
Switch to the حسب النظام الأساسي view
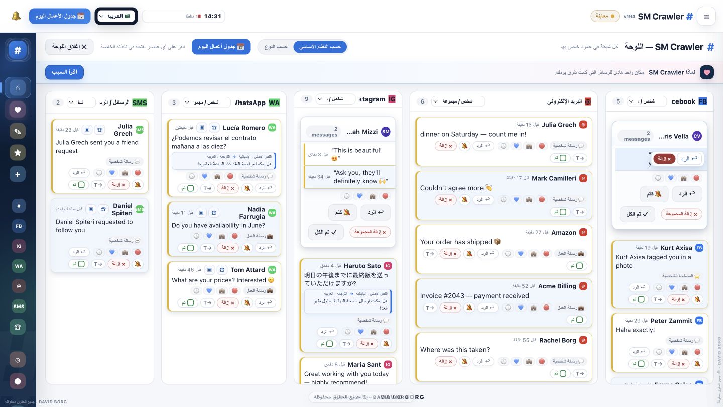[320, 47]
